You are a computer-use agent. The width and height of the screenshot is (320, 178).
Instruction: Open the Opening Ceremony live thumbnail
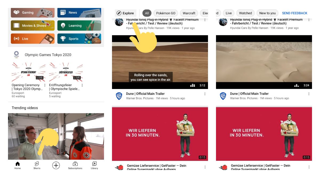29,72
